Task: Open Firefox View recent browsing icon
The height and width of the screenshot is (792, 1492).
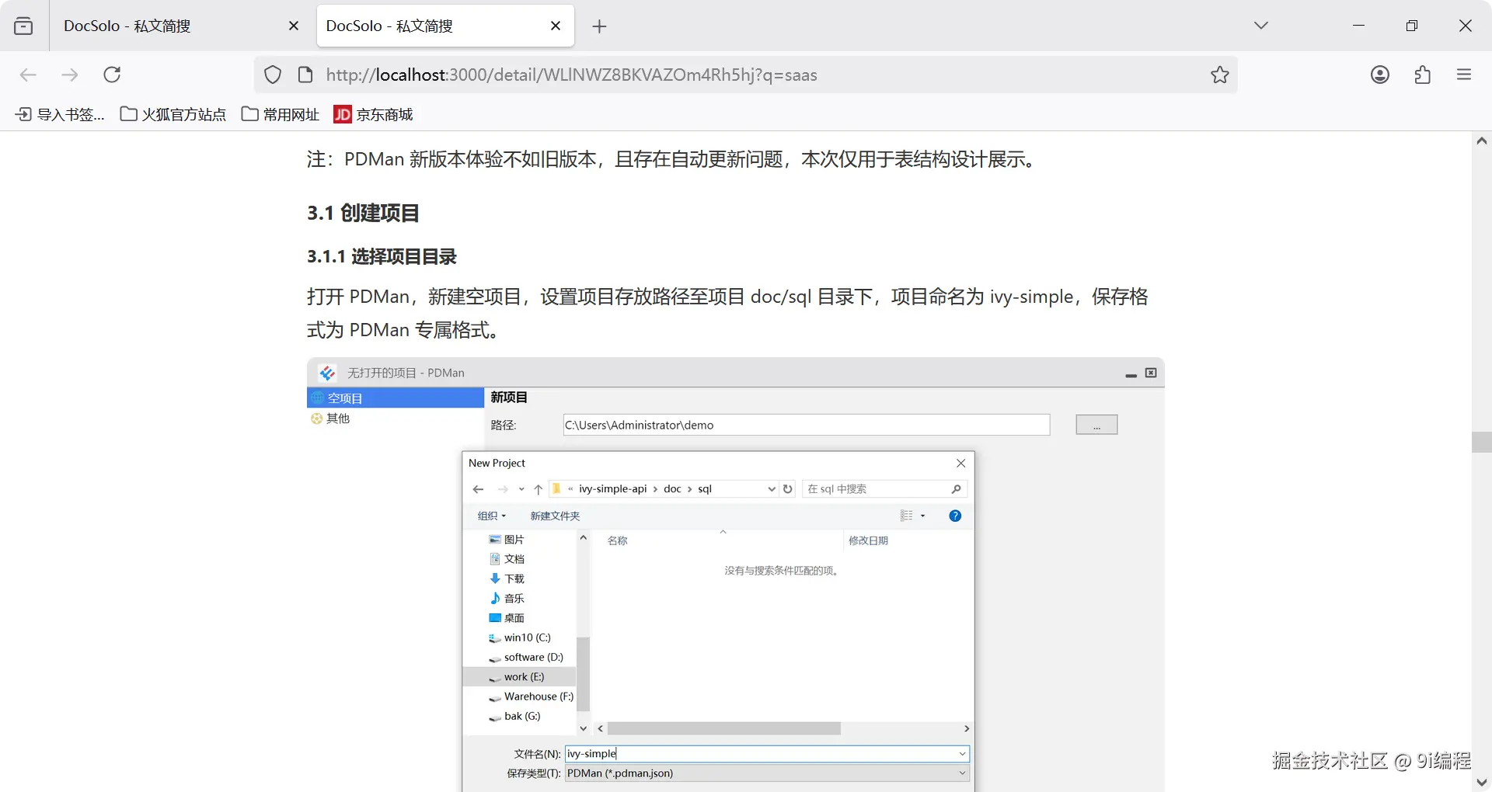Action: coord(23,26)
